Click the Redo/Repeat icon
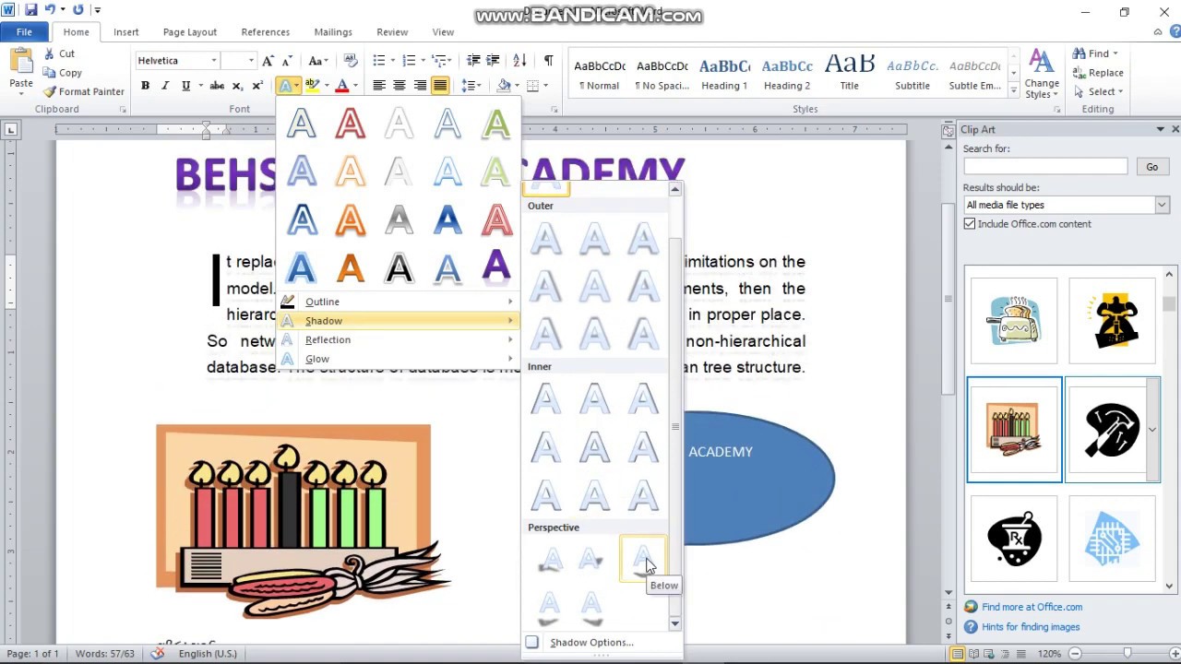 click(x=78, y=10)
